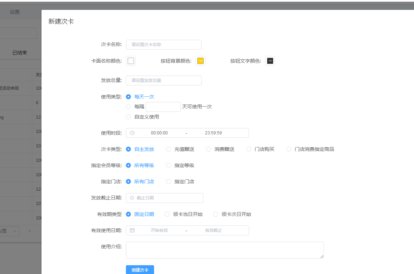Click the 使用介绍 text area
Image resolution: width=414 pixels, height=274 pixels.
225,250
